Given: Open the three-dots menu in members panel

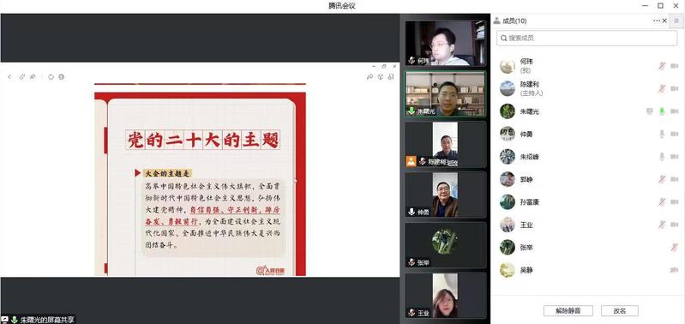Looking at the screenshot, I should [657, 21].
